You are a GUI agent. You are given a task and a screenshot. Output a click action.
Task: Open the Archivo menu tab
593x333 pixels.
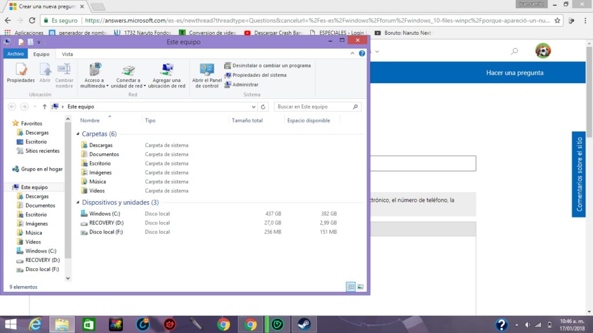point(16,54)
